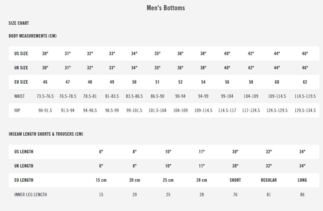Select REGULAR in the EU length row
The image size is (323, 211).
269,180
